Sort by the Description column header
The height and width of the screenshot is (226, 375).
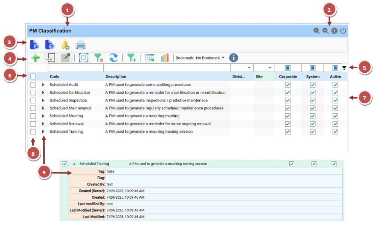pos(116,76)
